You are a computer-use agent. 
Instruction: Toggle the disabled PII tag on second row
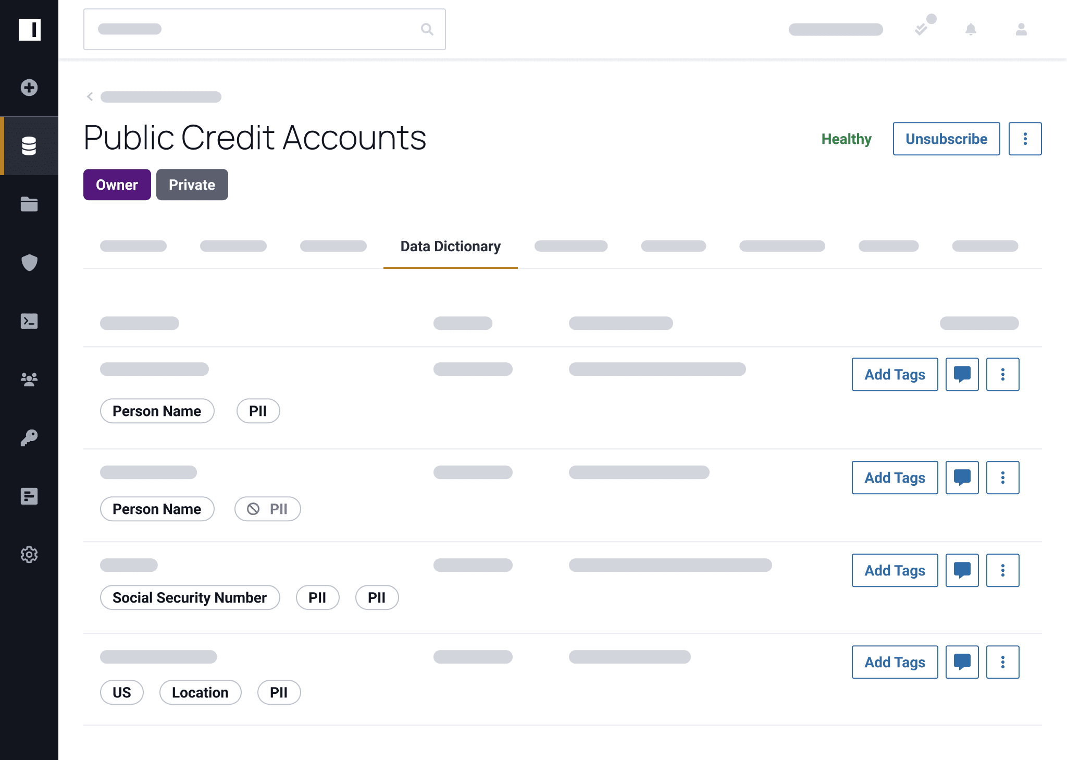268,509
